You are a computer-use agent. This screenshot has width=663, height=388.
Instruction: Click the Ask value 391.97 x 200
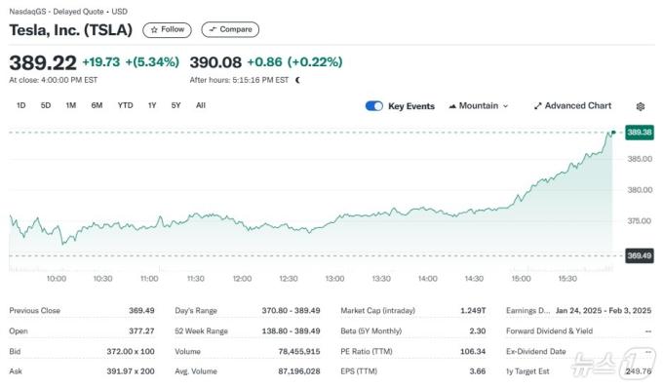point(131,371)
